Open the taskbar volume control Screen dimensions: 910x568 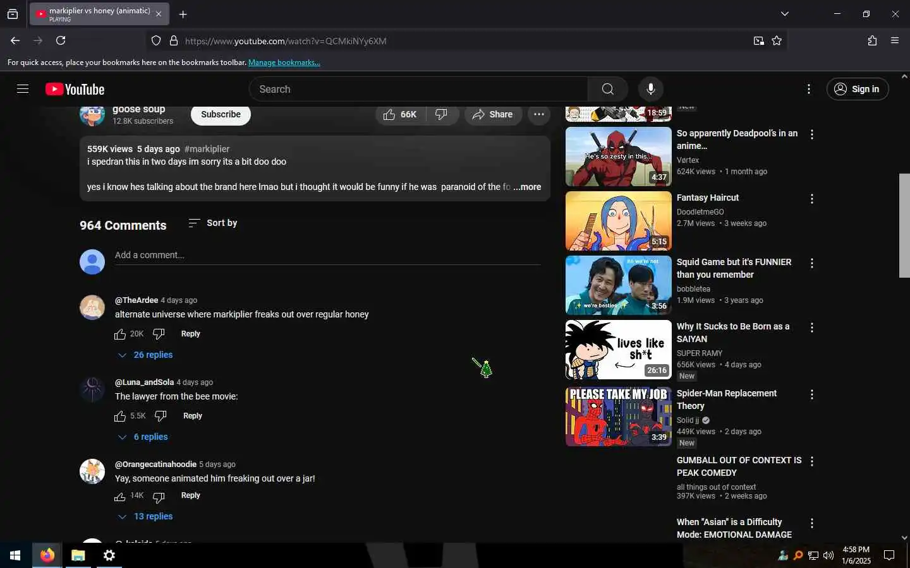828,555
